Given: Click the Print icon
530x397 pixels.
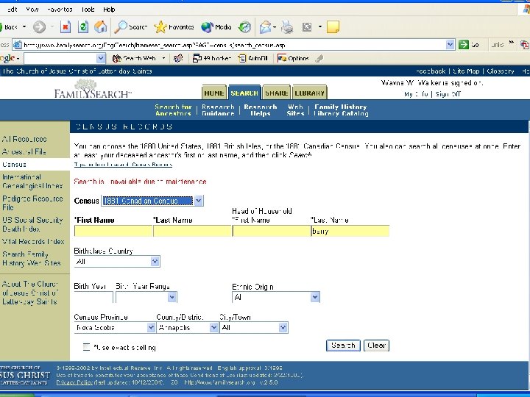Looking at the screenshot, I should point(287,27).
